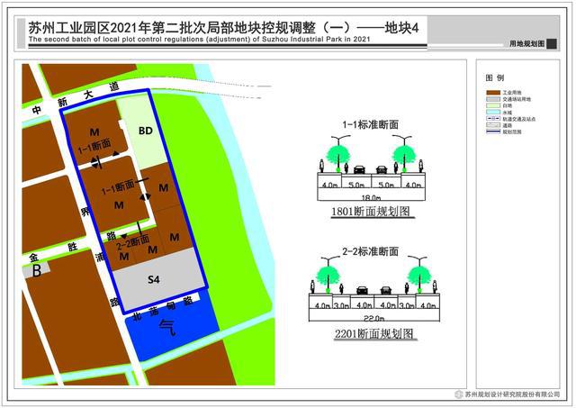The image size is (576, 408).
Task: Click the 北 character of road below S4
Action: 137,316
